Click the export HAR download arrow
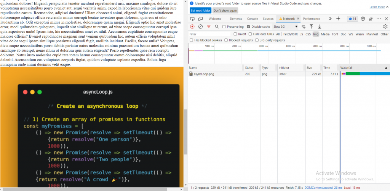Image resolution: width=390 pixels, height=191 pixels. pyautogui.click(x=320, y=27)
